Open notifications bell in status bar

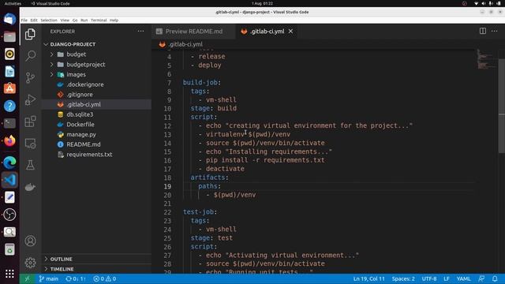(x=495, y=278)
